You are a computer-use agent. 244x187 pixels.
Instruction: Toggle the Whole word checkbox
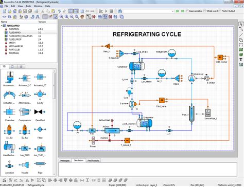click(204, 11)
